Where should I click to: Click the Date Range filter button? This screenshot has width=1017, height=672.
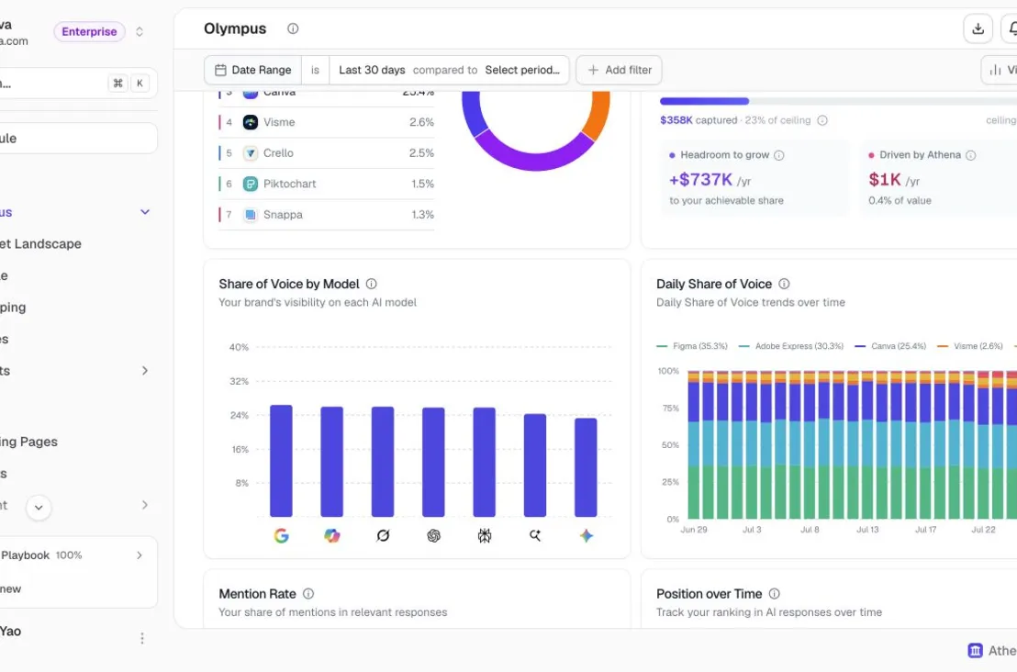coord(253,70)
